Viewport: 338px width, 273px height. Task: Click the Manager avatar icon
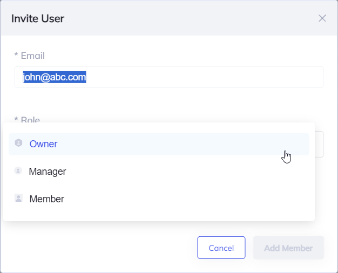(x=18, y=171)
